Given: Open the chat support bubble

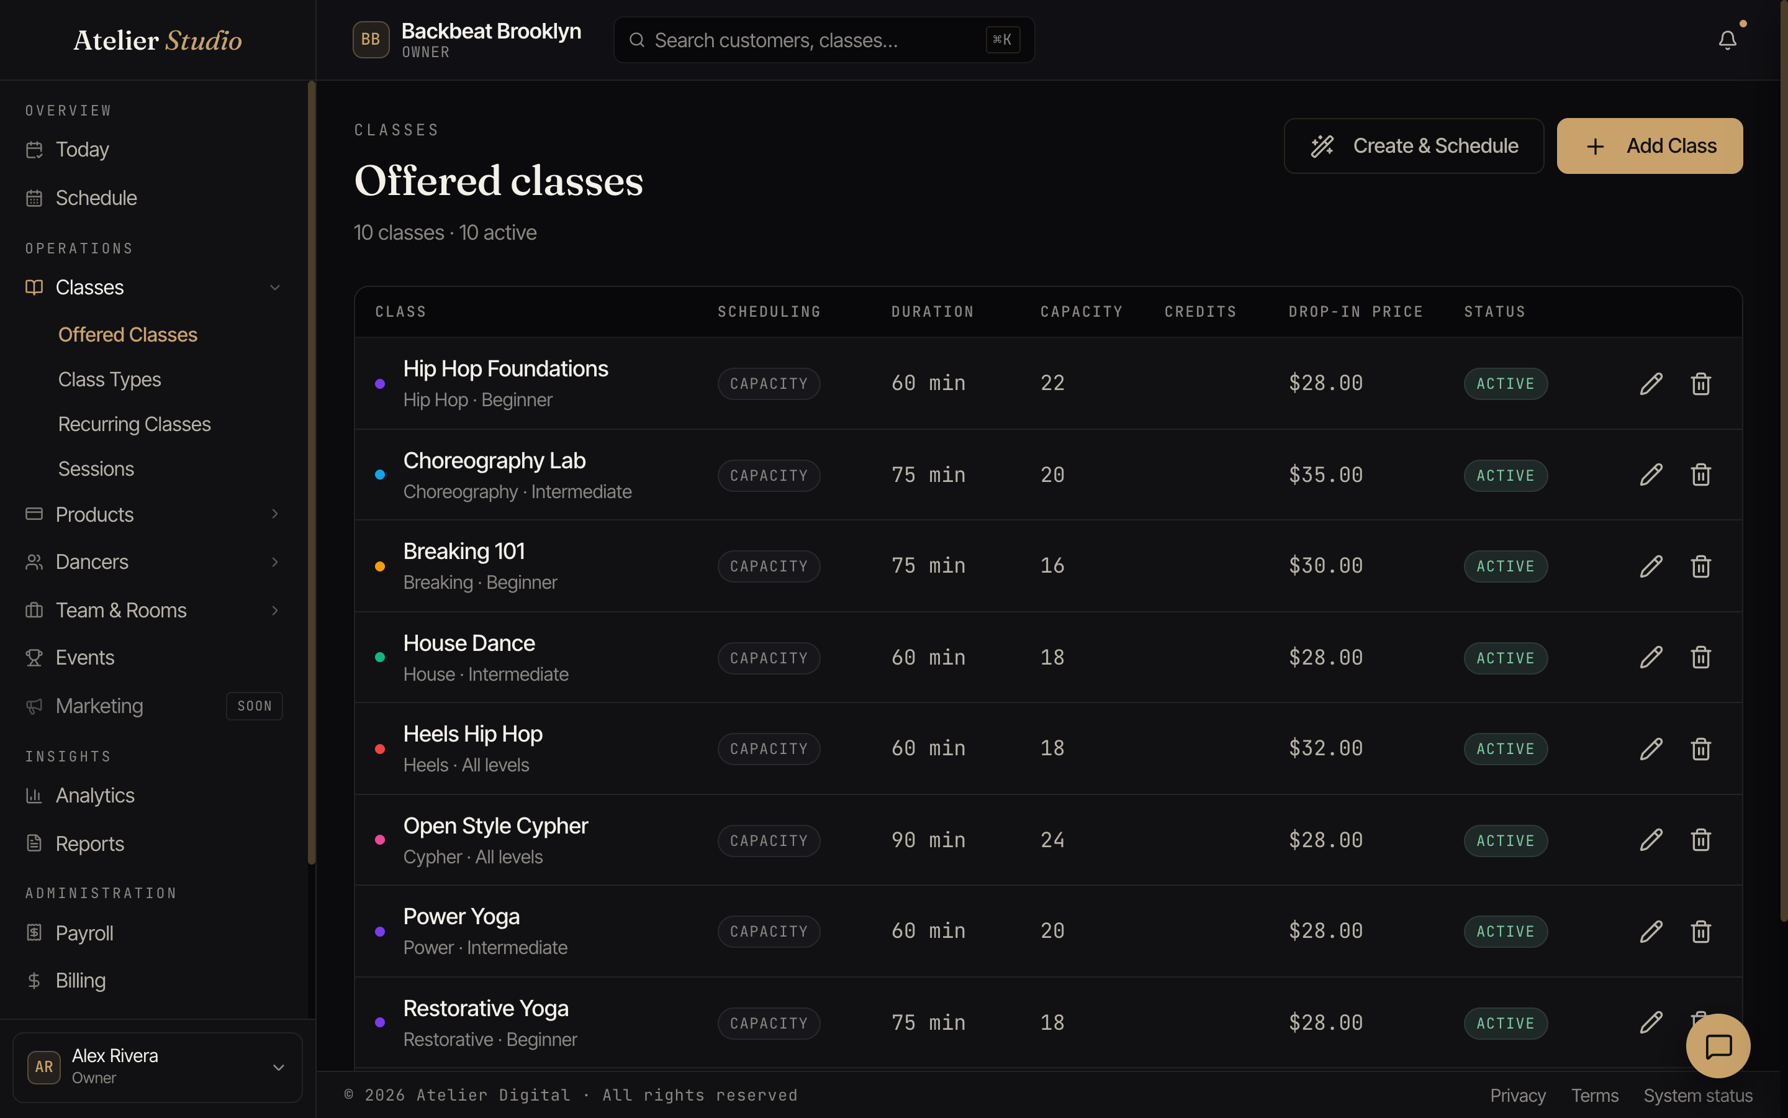Looking at the screenshot, I should click(x=1718, y=1047).
